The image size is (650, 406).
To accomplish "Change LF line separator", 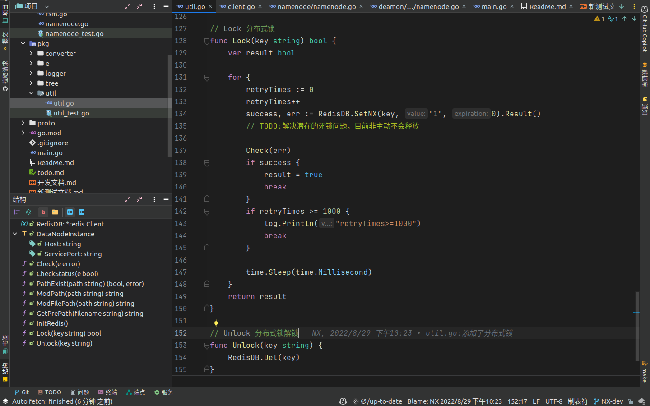I will [536, 401].
